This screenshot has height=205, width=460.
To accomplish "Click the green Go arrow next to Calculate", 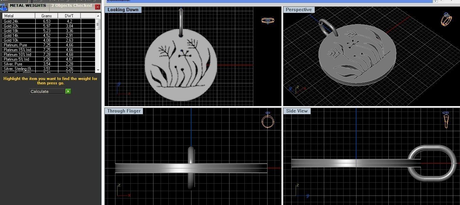I will click(68, 91).
